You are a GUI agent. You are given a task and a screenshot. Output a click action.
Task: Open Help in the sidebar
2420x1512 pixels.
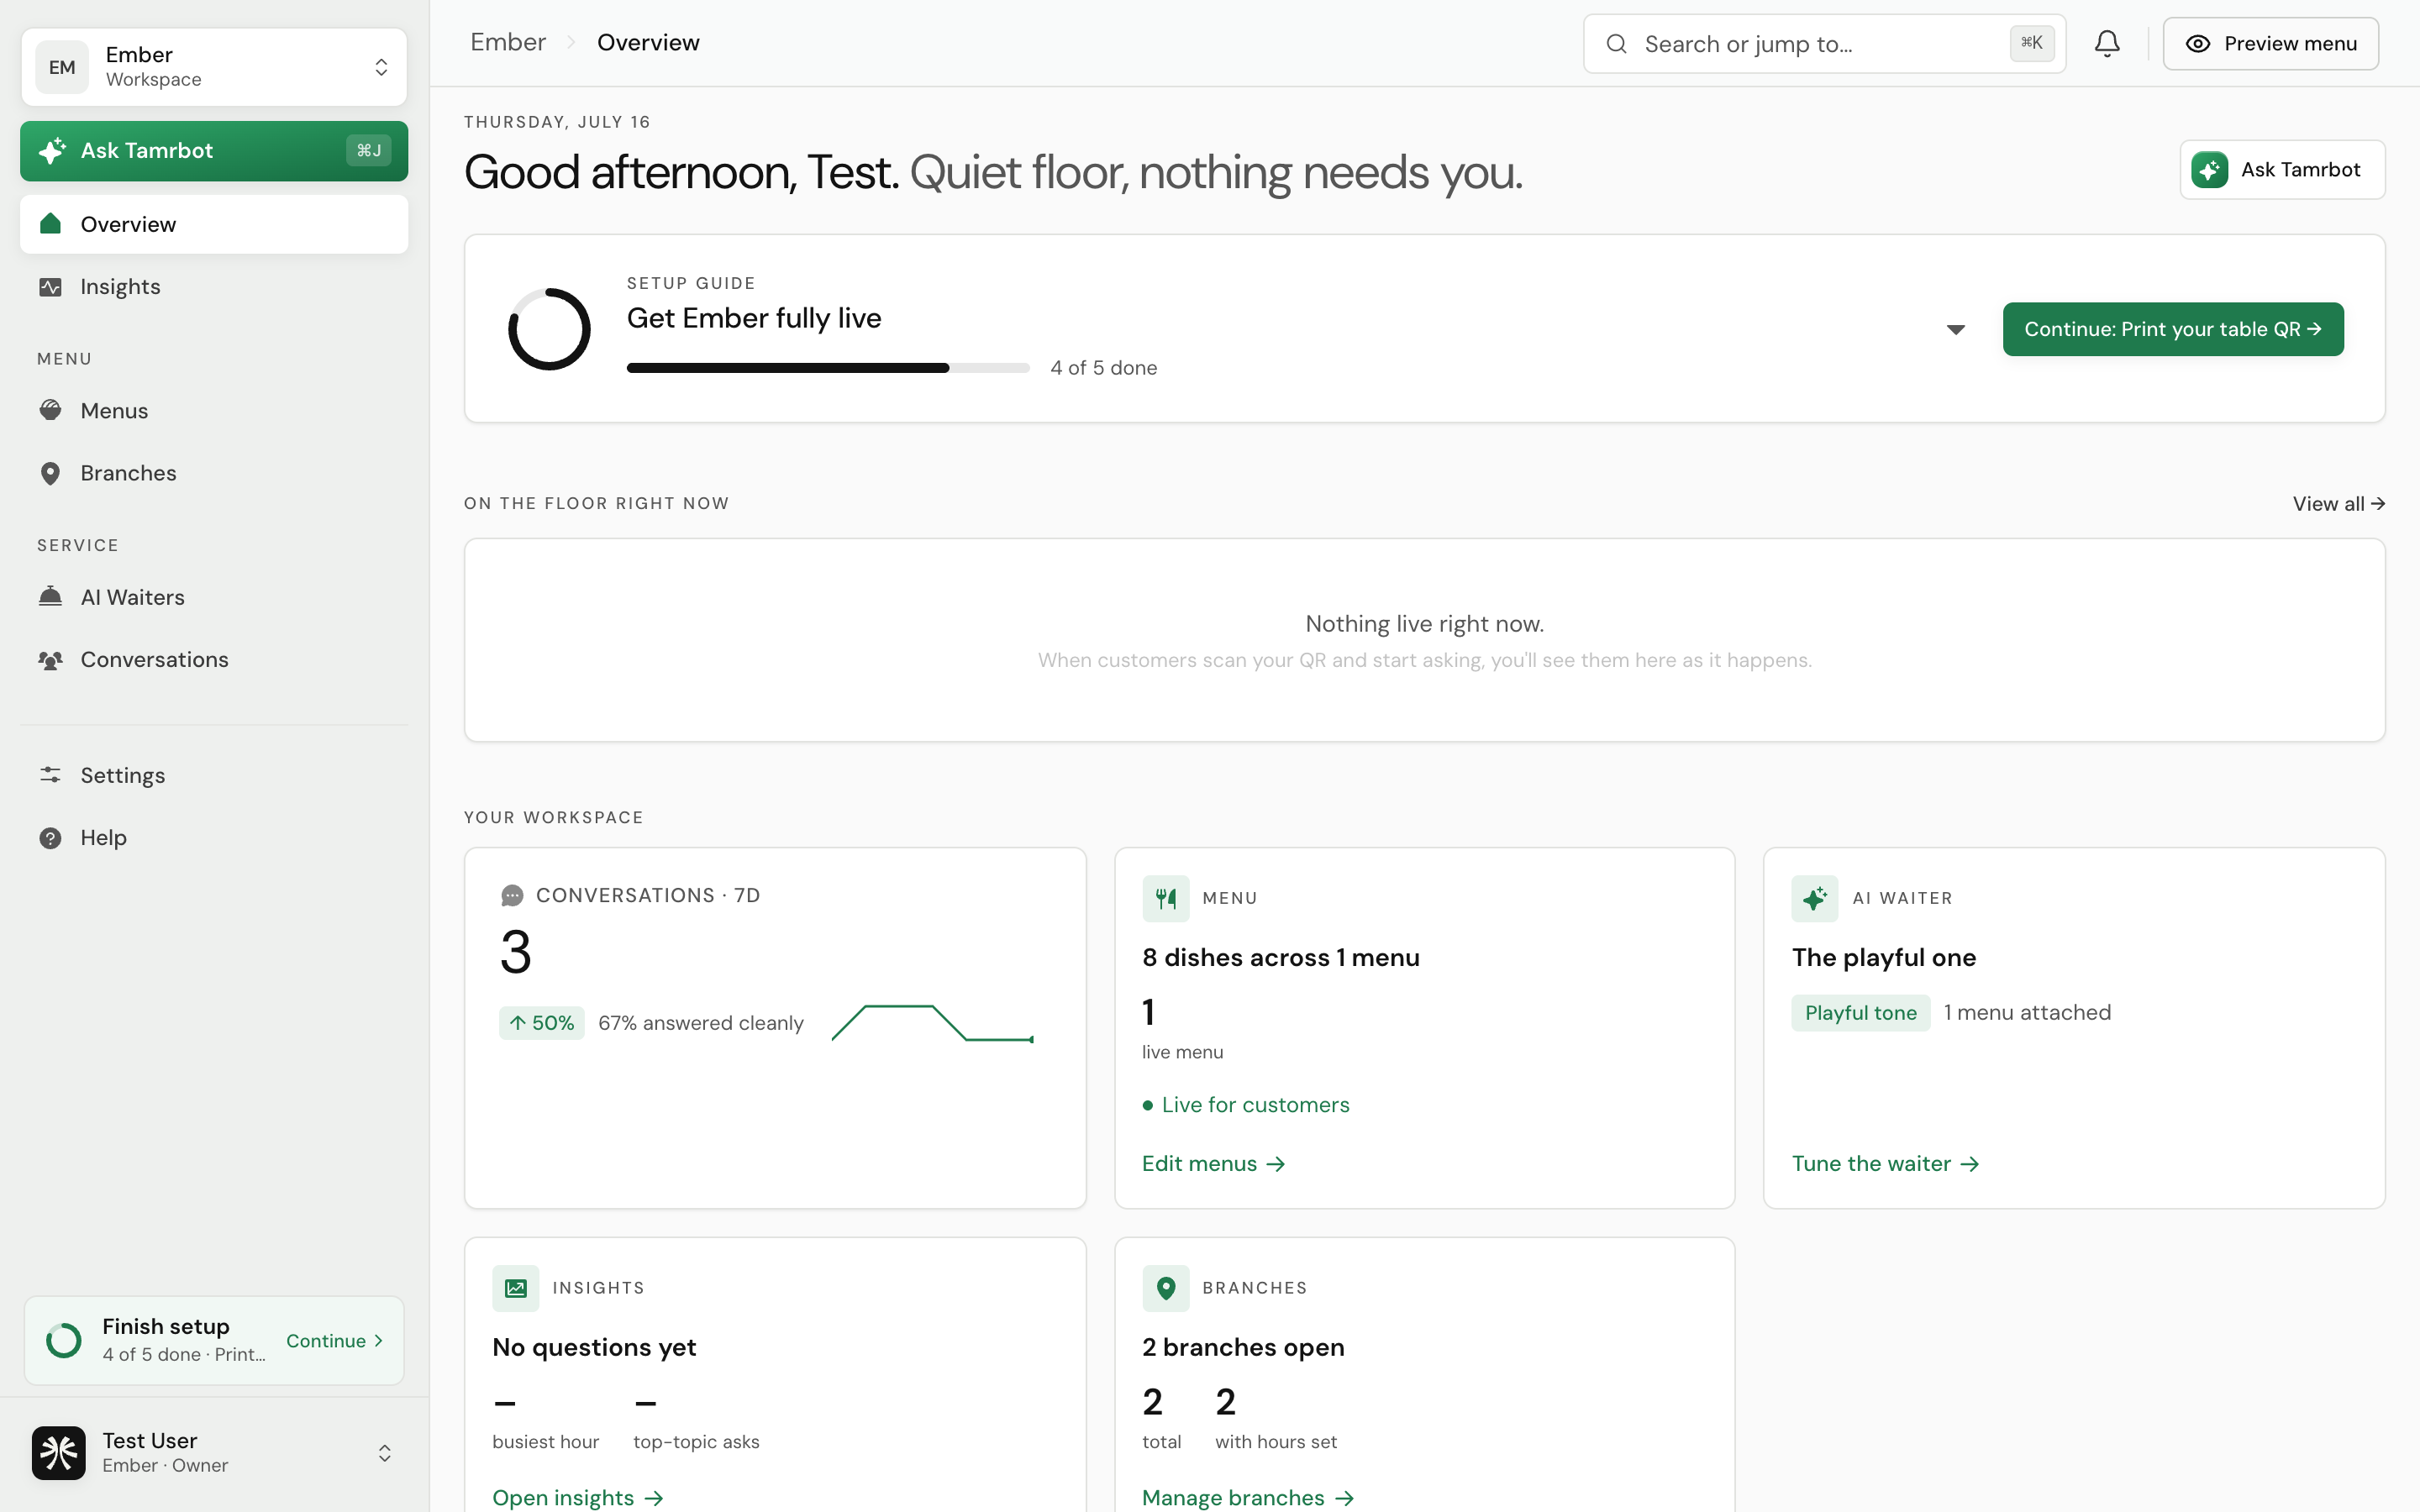point(213,838)
